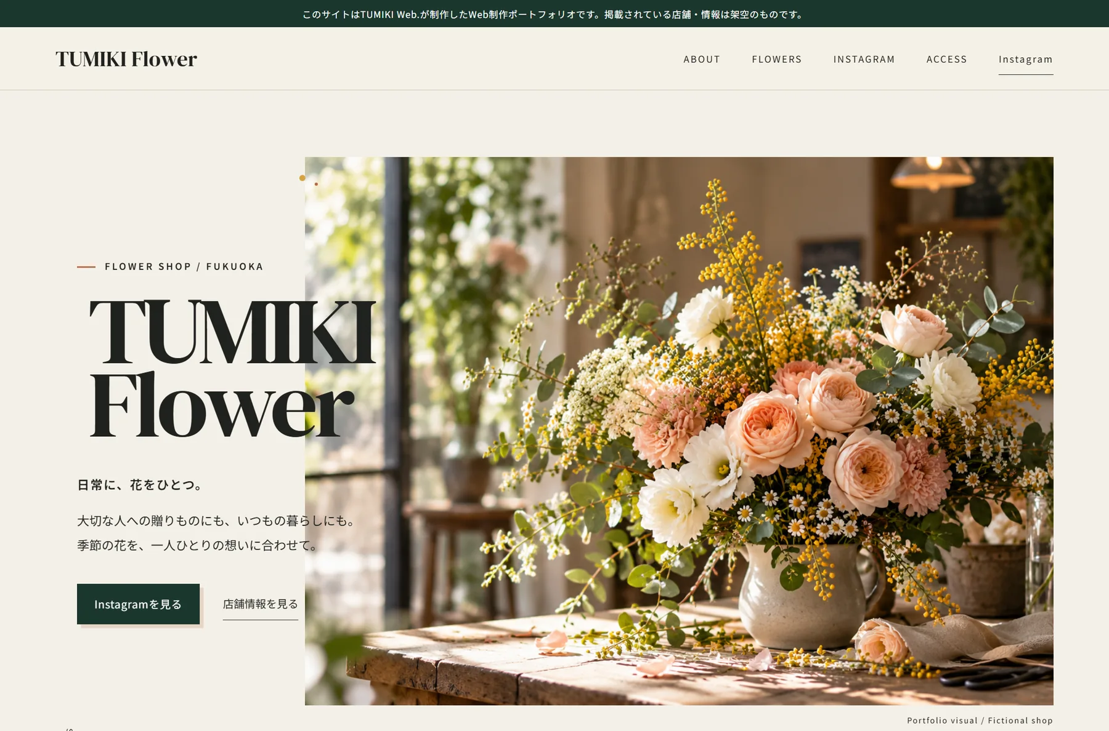
Task: Open the ACCESS navigation item
Action: tap(947, 59)
